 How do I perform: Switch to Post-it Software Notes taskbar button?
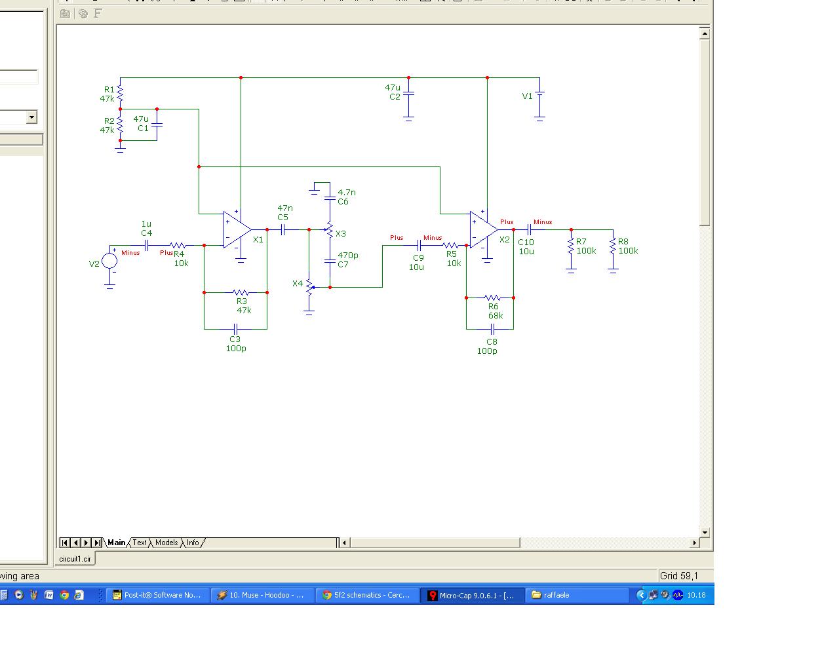click(x=157, y=595)
